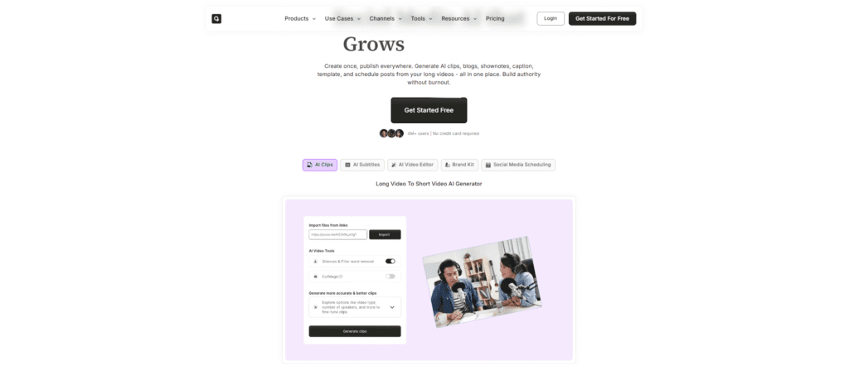Image resolution: width=849 pixels, height=375 pixels.
Task: Open the Products dropdown menu
Action: (x=300, y=18)
